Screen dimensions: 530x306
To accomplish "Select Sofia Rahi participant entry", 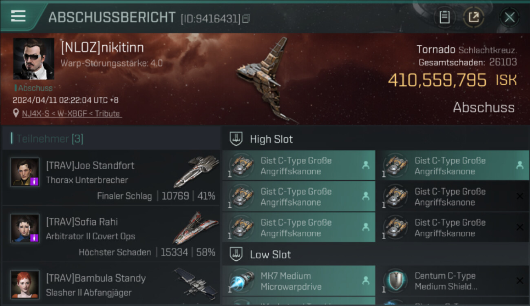I will (x=111, y=234).
